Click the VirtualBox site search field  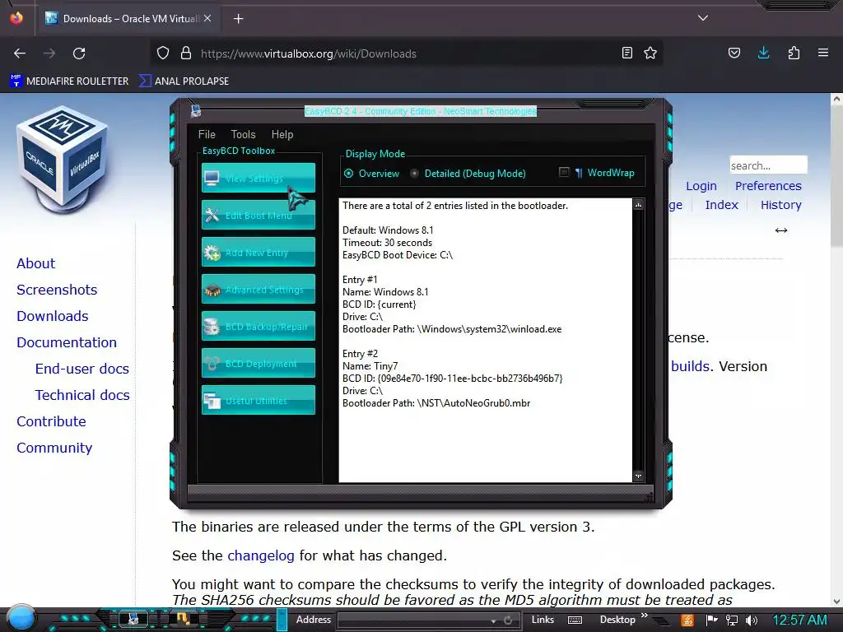click(768, 165)
